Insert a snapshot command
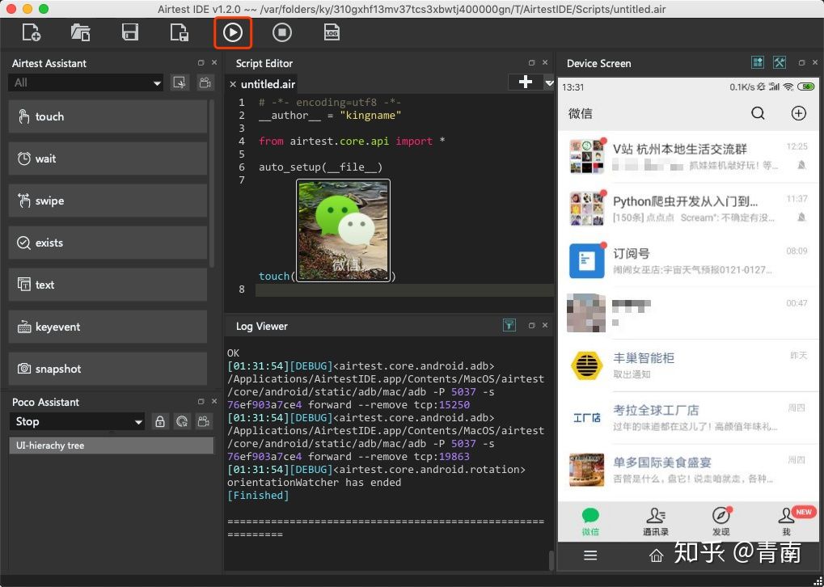Viewport: 824px width, 587px height. pos(108,369)
